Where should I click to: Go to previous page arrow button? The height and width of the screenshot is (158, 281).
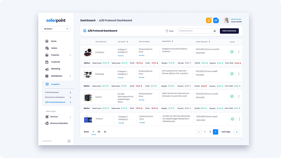tap(199, 132)
